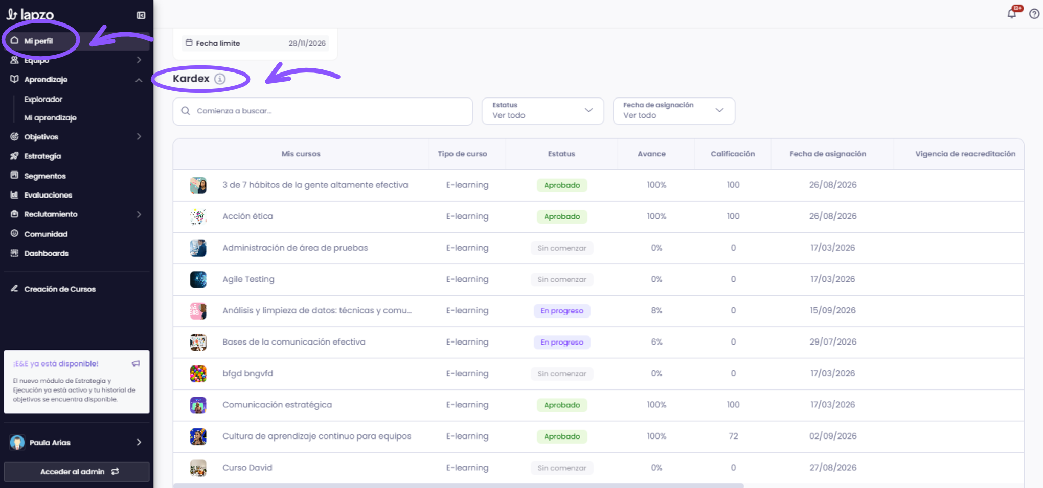The height and width of the screenshot is (488, 1043).
Task: Click the Kardex info icon
Action: pos(220,79)
